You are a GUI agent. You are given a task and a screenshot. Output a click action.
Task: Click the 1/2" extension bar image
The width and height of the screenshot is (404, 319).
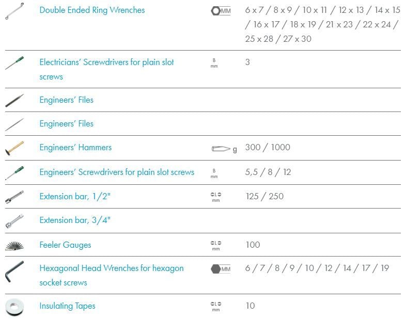point(14,197)
